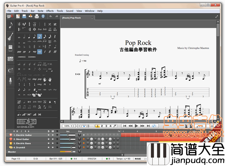
Task: Toggle mute for Steel Guitar track
Action: (x=53, y=139)
